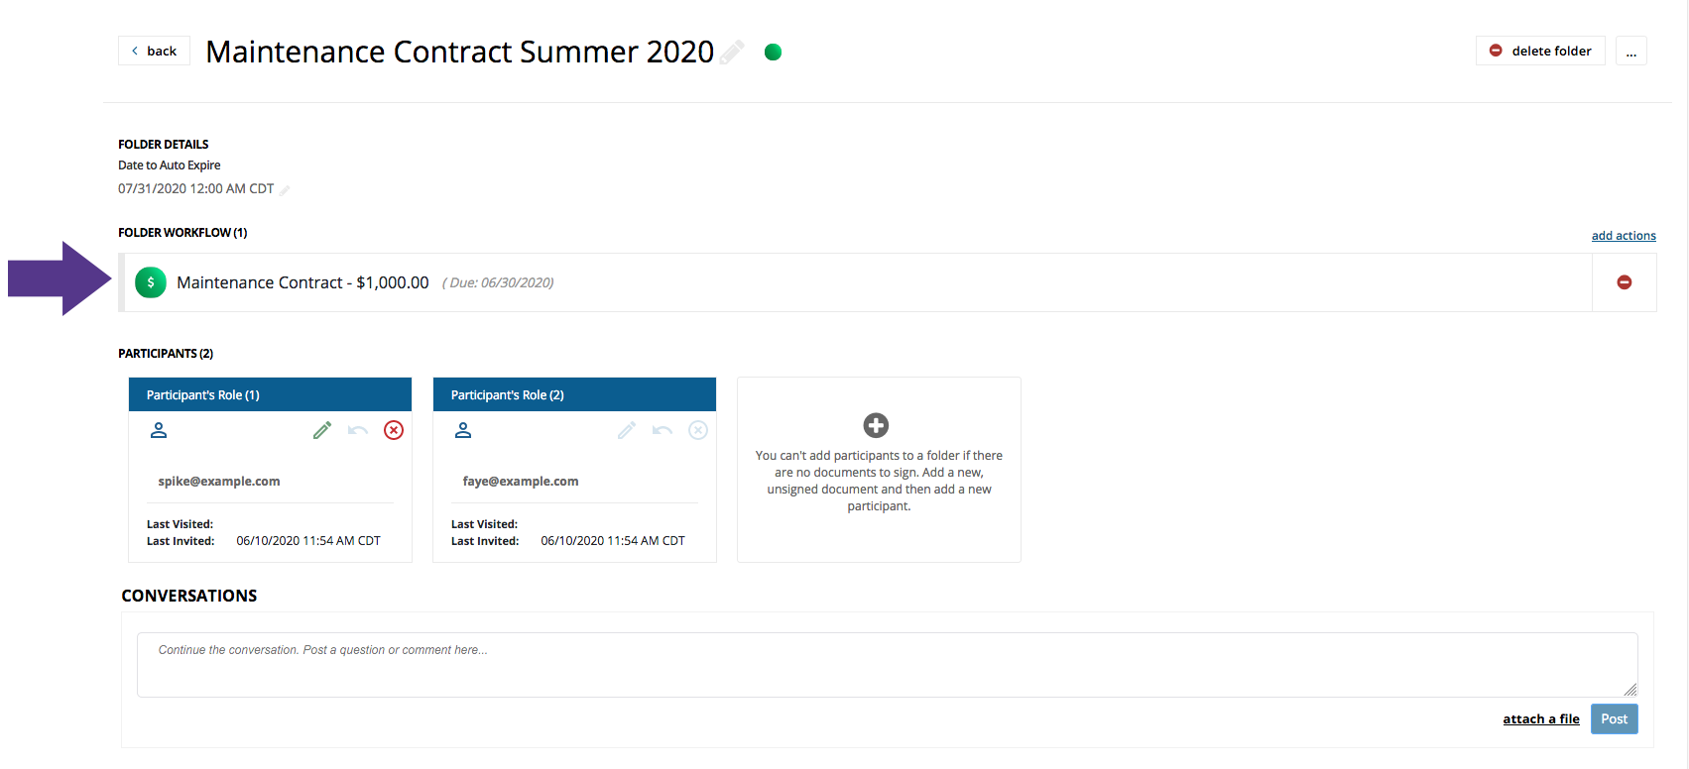Click the green folder status dot

coord(774,52)
